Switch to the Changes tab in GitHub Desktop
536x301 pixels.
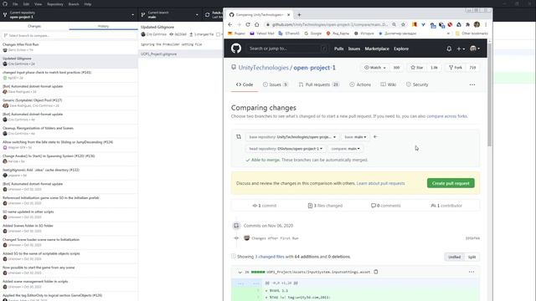(x=34, y=26)
